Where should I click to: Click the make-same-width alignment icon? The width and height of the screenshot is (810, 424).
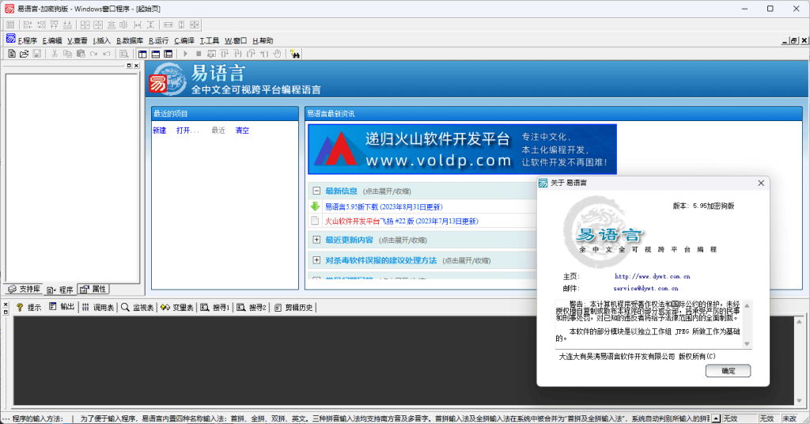point(168,25)
